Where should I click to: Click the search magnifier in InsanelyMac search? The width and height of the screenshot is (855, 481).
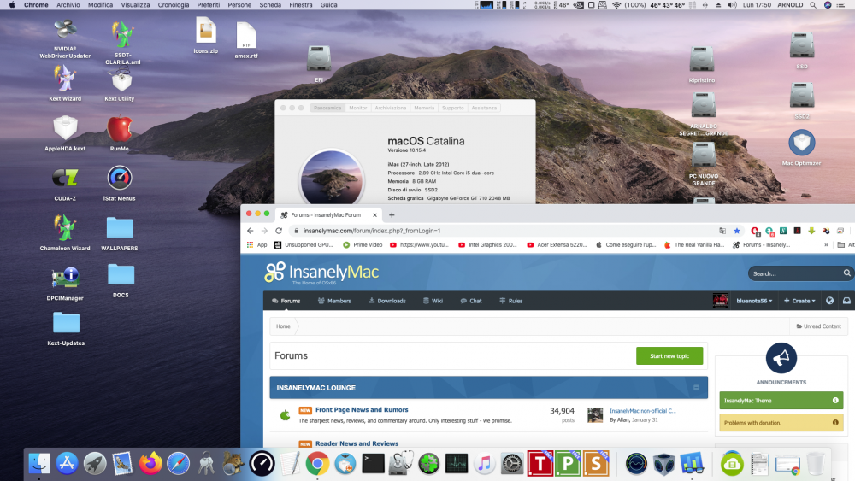coord(846,273)
